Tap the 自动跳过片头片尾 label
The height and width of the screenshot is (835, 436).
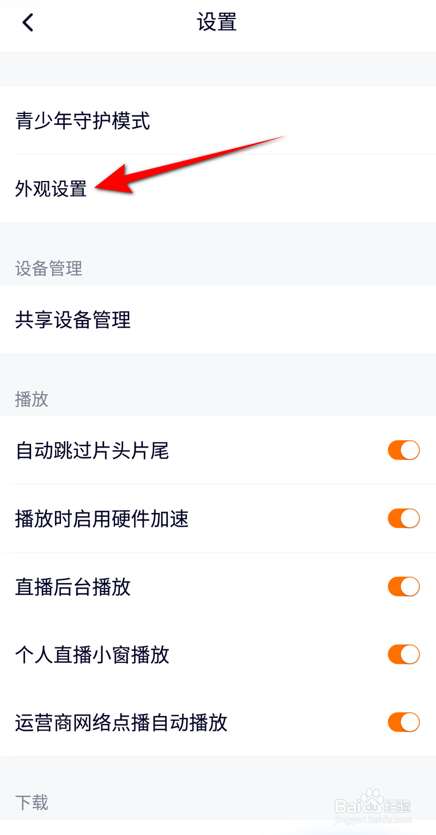tap(93, 451)
